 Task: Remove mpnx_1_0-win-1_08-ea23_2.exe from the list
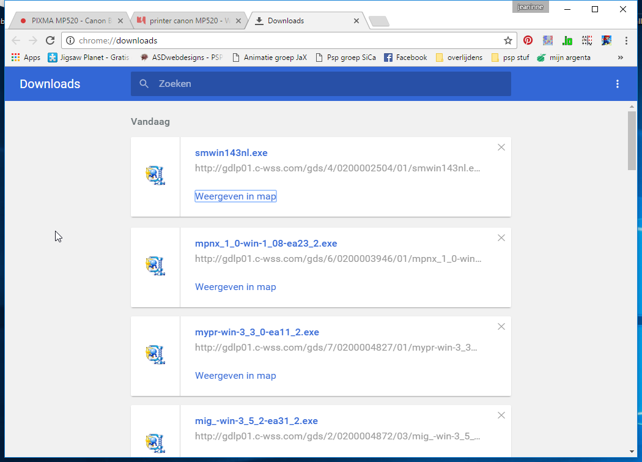(x=501, y=238)
